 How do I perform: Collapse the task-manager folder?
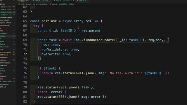click(5, 25)
